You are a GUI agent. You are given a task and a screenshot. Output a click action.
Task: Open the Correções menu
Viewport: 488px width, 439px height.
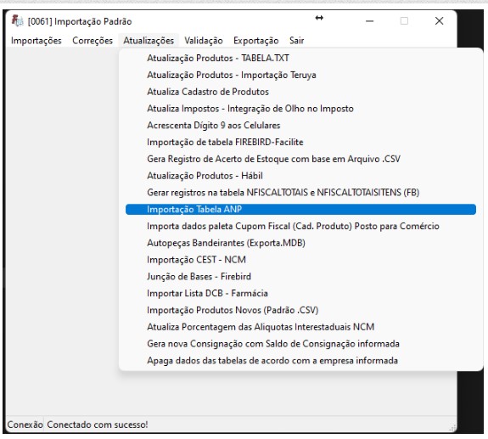93,41
